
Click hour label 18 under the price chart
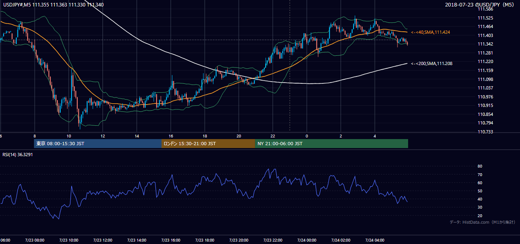pyautogui.click(x=205, y=136)
